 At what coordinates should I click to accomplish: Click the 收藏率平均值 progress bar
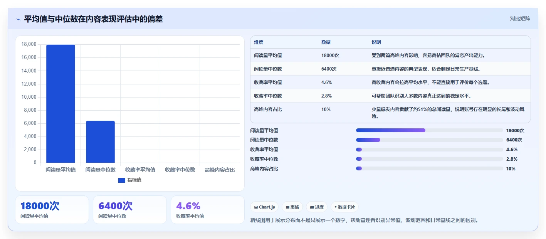tap(430, 150)
